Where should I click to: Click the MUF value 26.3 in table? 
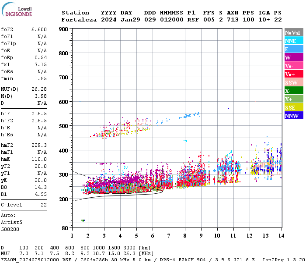[129, 254]
